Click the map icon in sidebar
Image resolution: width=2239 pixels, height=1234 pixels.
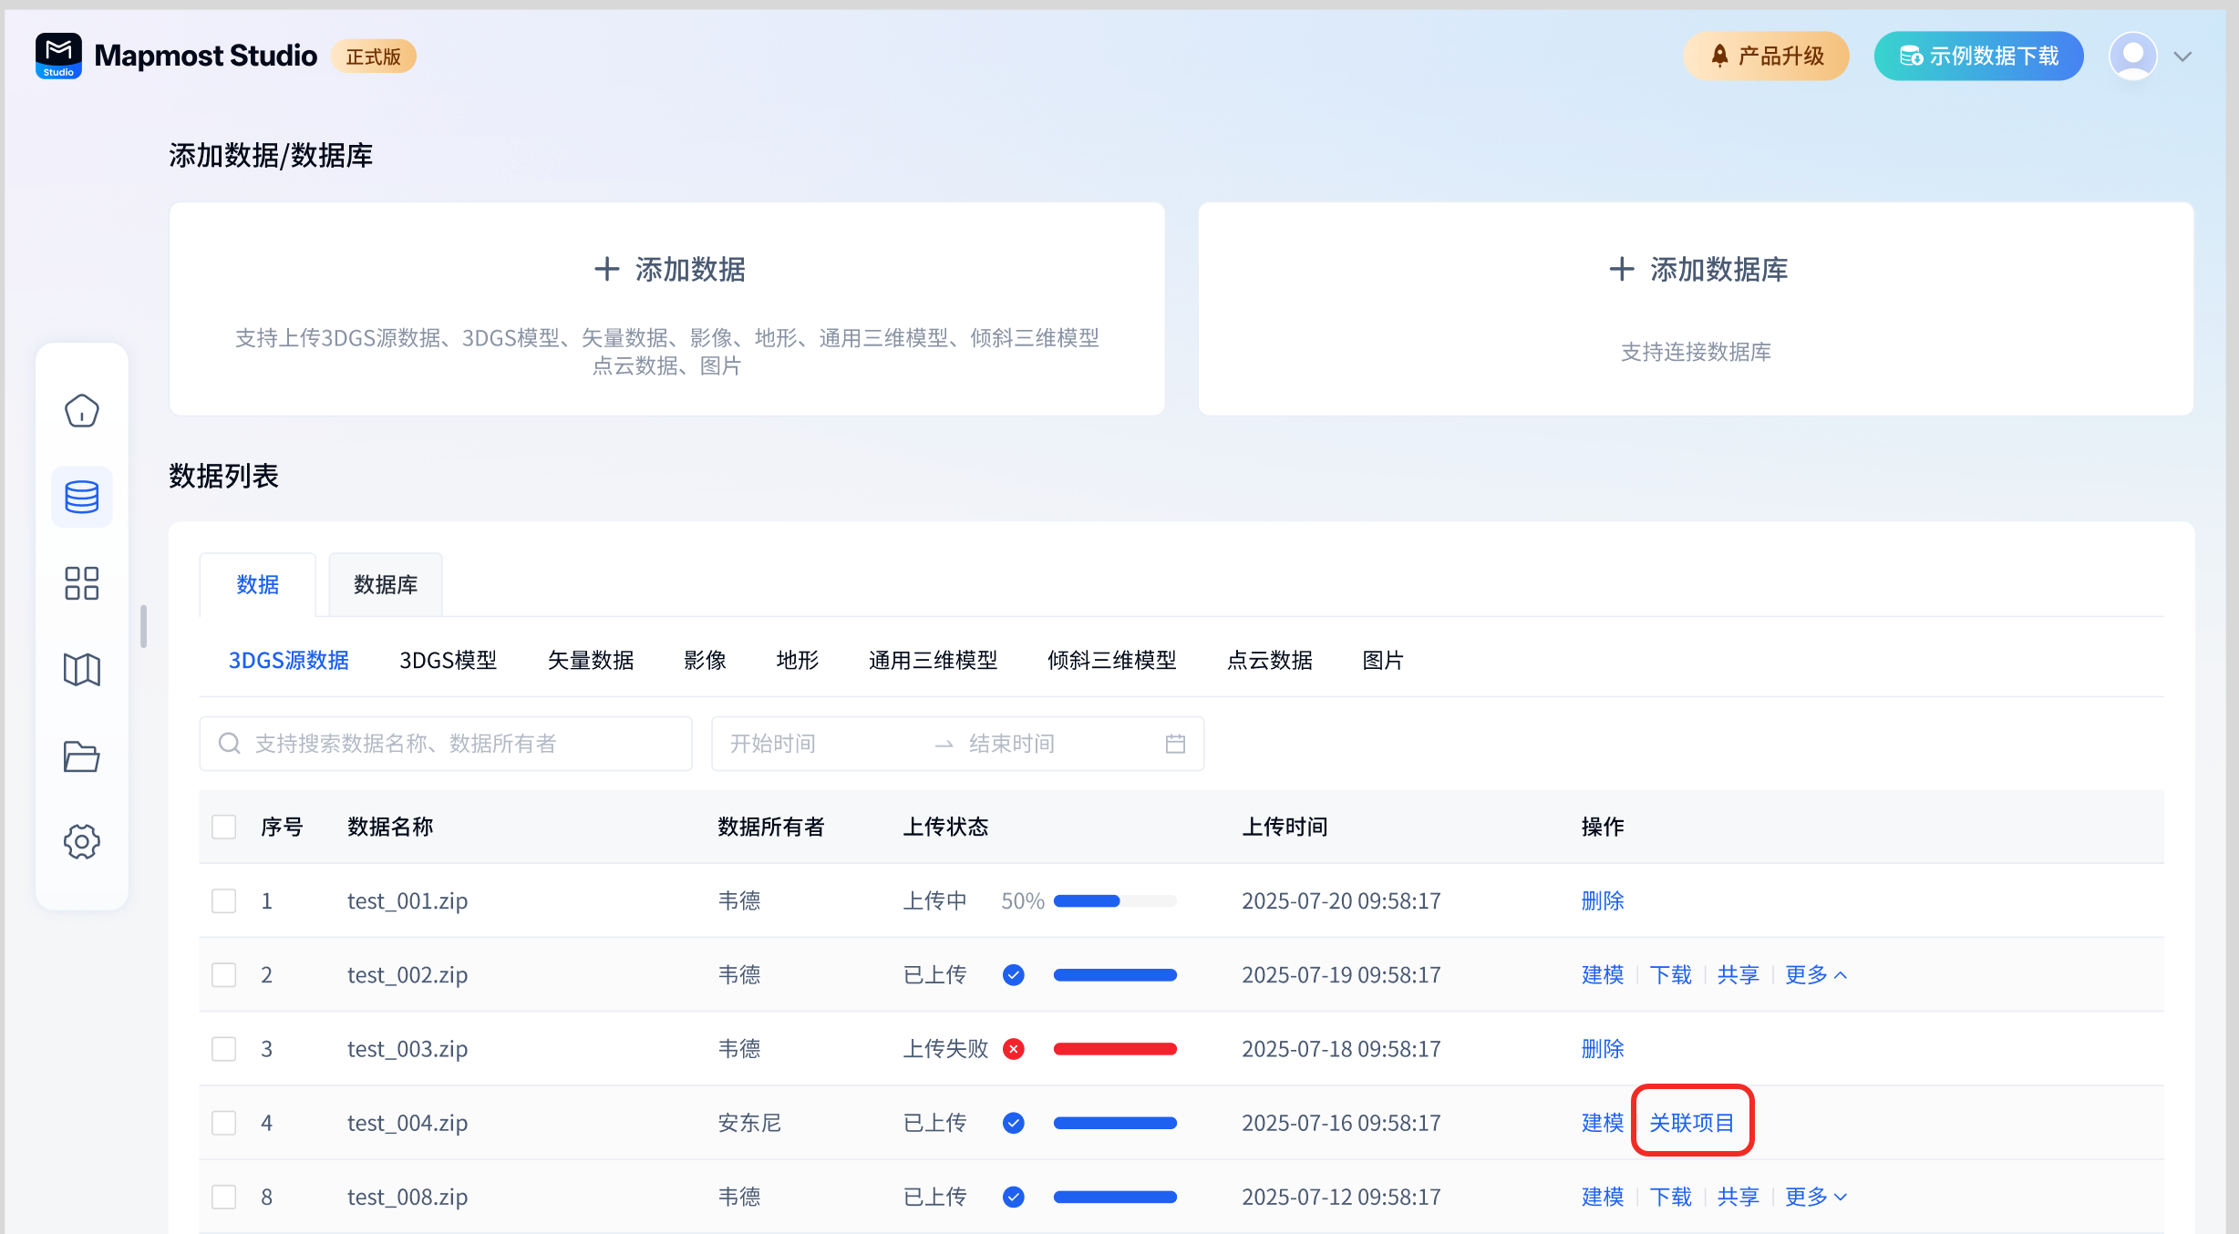pos(81,670)
